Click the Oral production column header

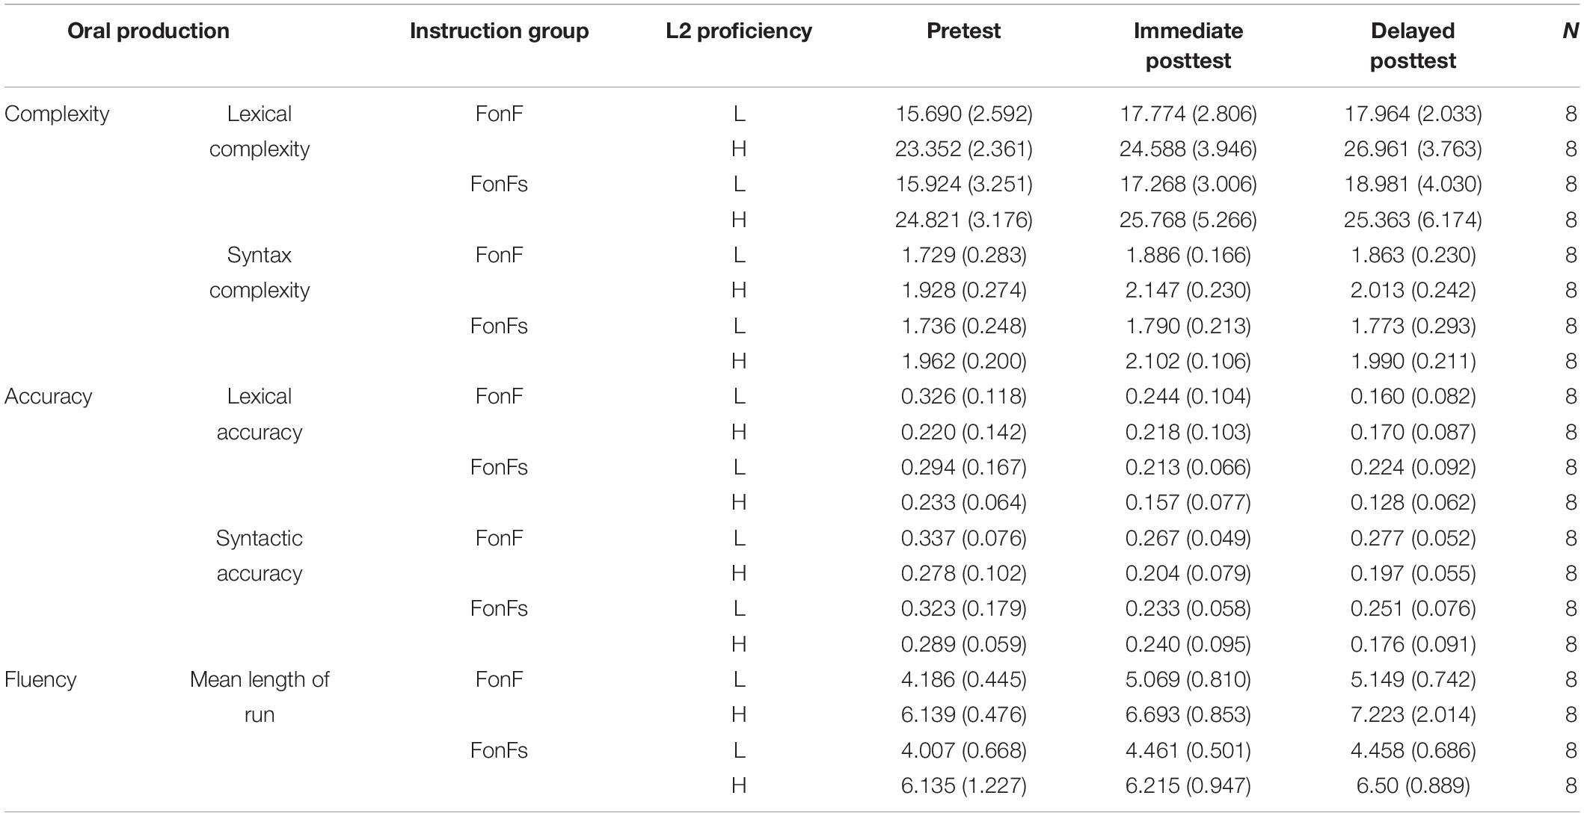(148, 31)
